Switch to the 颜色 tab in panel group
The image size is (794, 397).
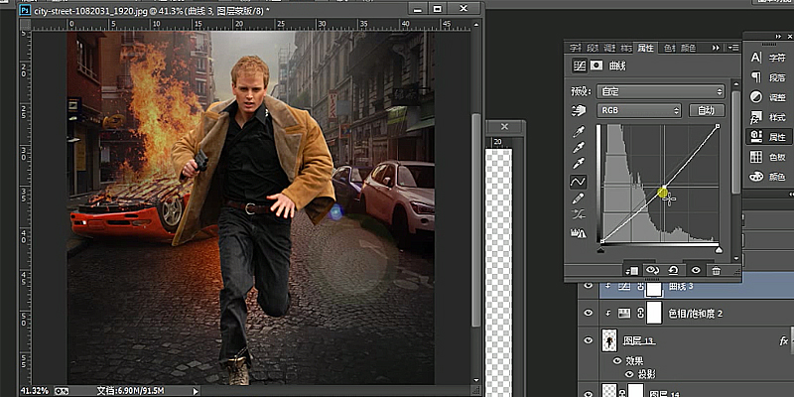click(688, 48)
